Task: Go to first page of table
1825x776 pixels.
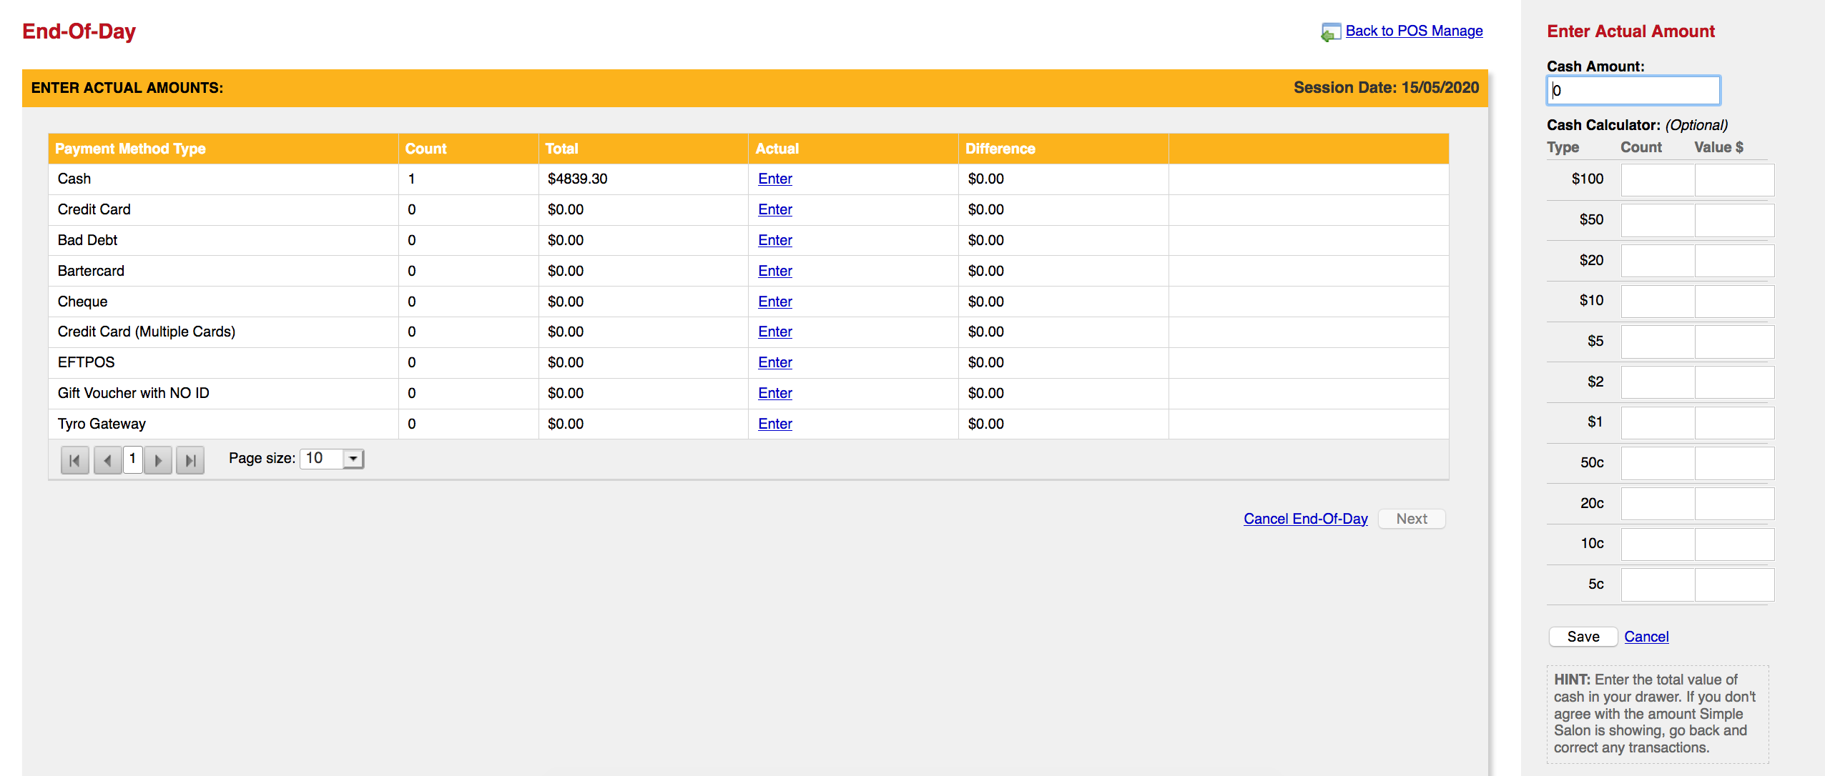Action: [74, 460]
